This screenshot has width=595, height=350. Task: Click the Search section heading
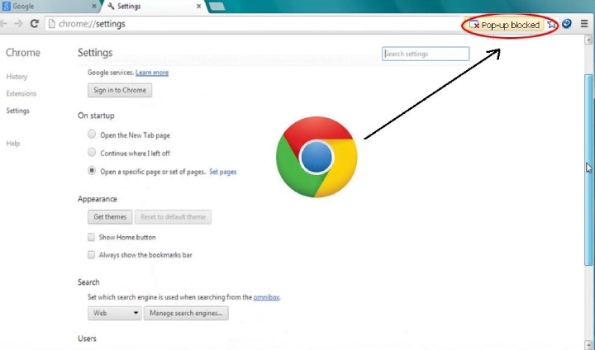coord(88,282)
